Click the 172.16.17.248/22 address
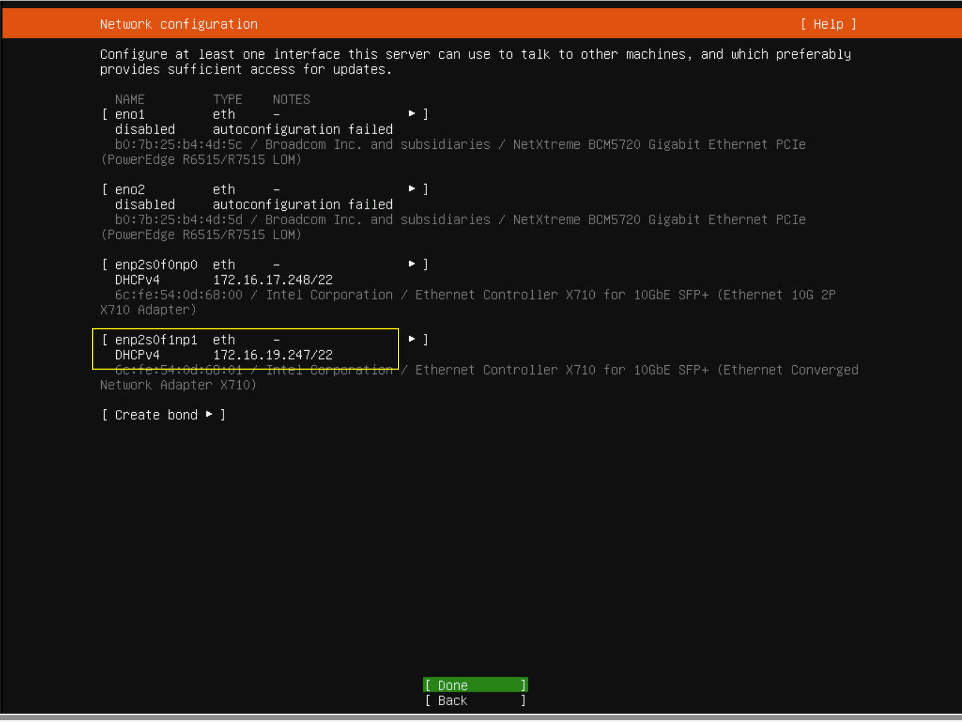The image size is (962, 722). click(273, 280)
